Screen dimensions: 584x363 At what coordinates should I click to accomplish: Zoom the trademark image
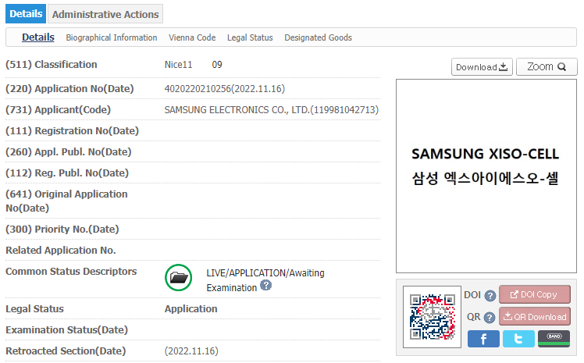pyautogui.click(x=547, y=67)
